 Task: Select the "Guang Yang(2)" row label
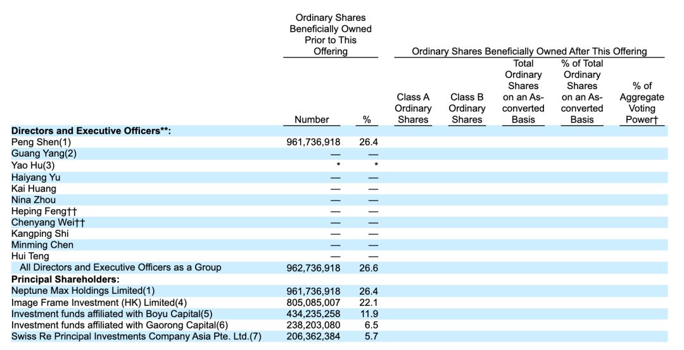[44, 154]
